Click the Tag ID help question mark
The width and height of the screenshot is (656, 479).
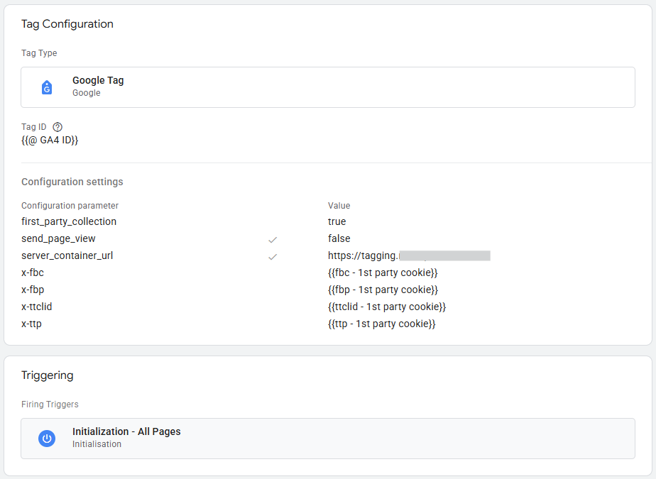[58, 127]
